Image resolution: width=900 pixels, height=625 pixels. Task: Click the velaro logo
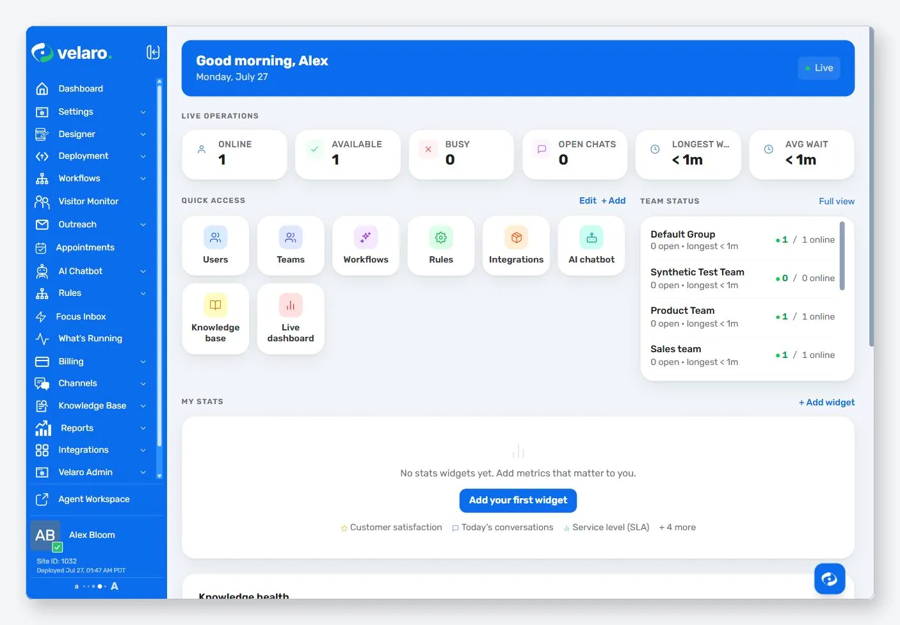pyautogui.click(x=72, y=53)
